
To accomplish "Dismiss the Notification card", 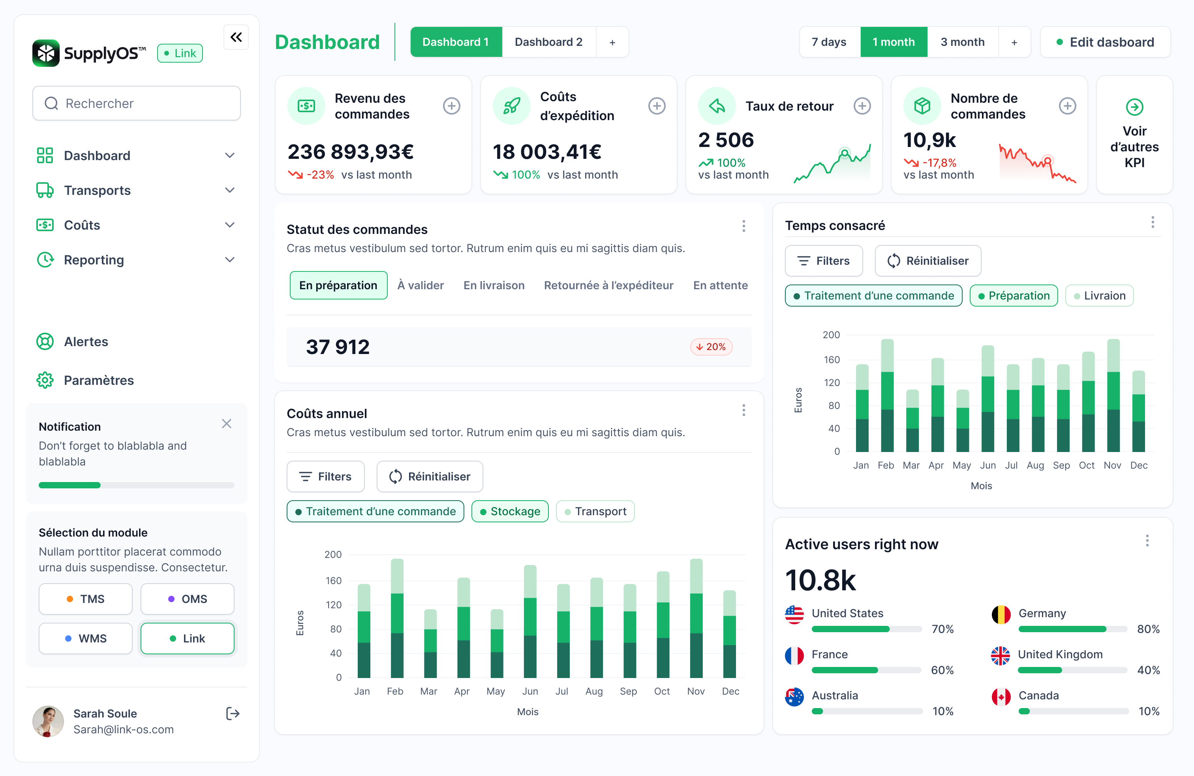I will pyautogui.click(x=227, y=424).
